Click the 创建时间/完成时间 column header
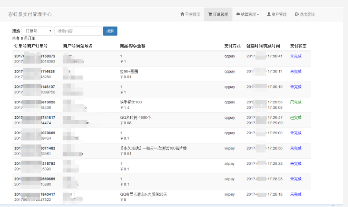The width and height of the screenshot is (348, 207). point(263,46)
